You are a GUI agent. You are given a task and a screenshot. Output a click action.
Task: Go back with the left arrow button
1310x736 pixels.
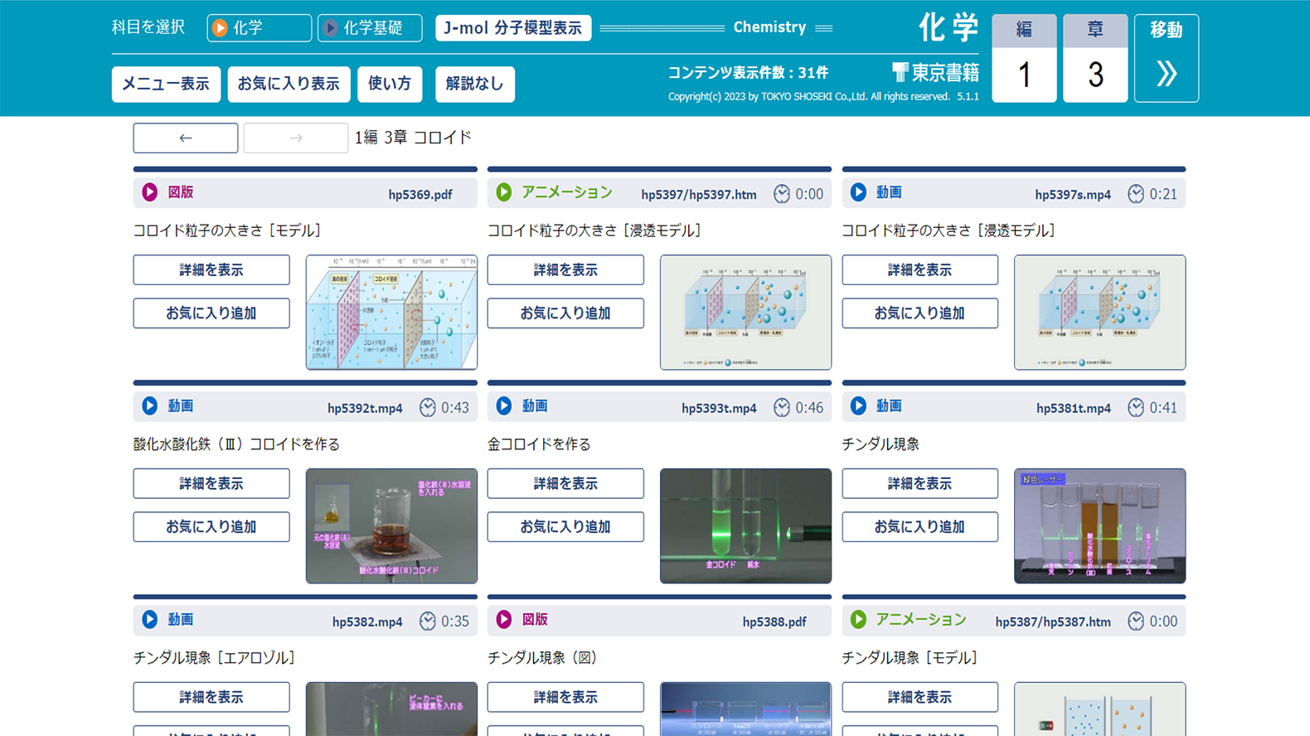pyautogui.click(x=186, y=138)
